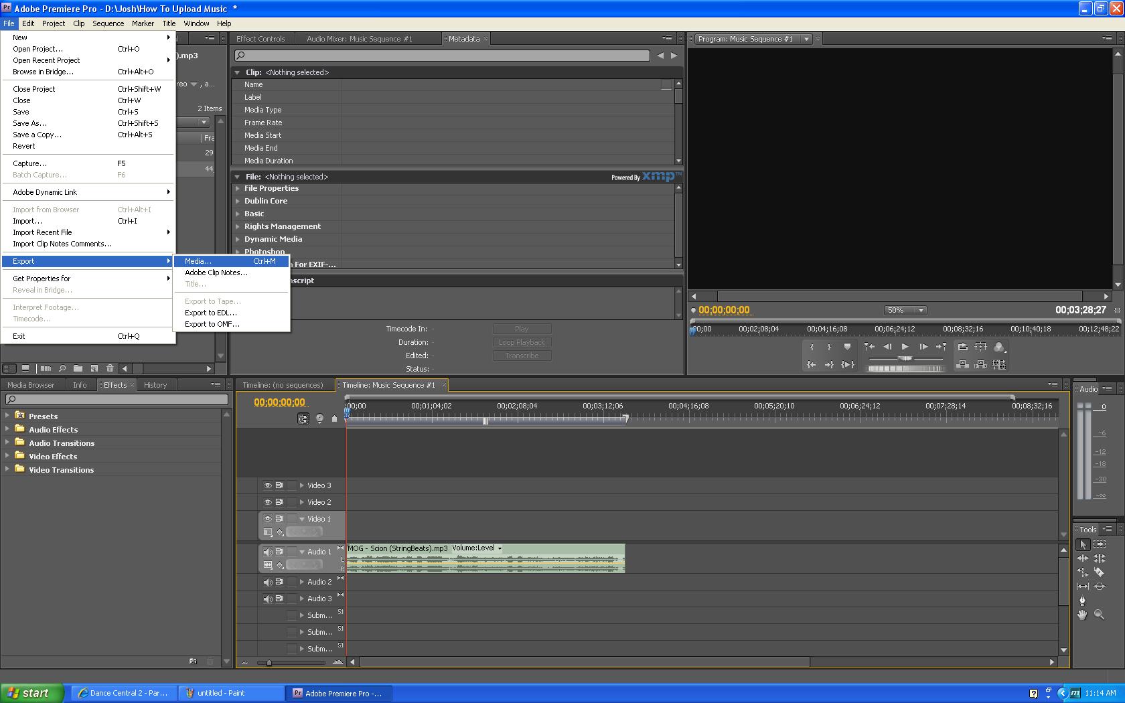Image resolution: width=1125 pixels, height=703 pixels.
Task: Click Play In to Out button
Action: point(847,365)
